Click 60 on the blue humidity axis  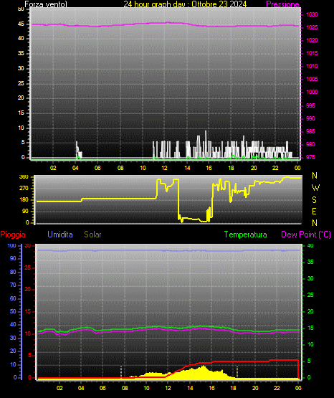13,298
